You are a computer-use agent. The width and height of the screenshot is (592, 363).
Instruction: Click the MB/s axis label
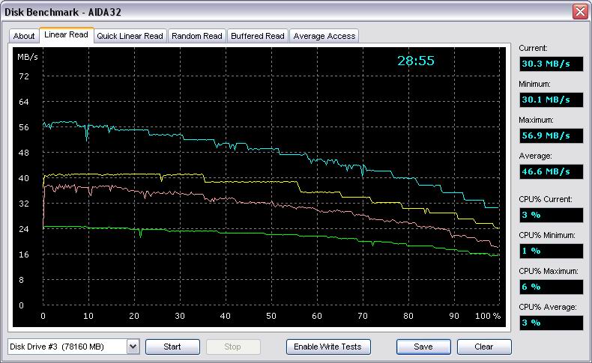(x=28, y=57)
